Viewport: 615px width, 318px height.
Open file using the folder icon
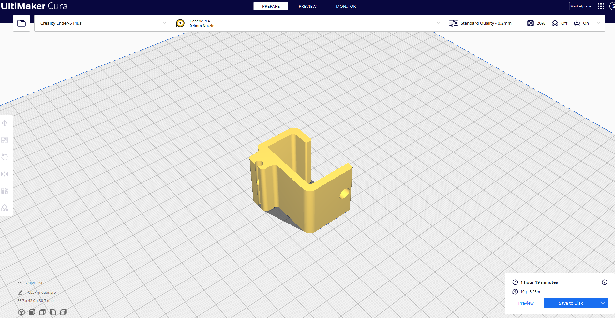(x=22, y=23)
